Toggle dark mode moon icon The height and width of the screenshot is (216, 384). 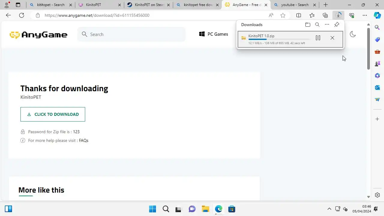[353, 34]
